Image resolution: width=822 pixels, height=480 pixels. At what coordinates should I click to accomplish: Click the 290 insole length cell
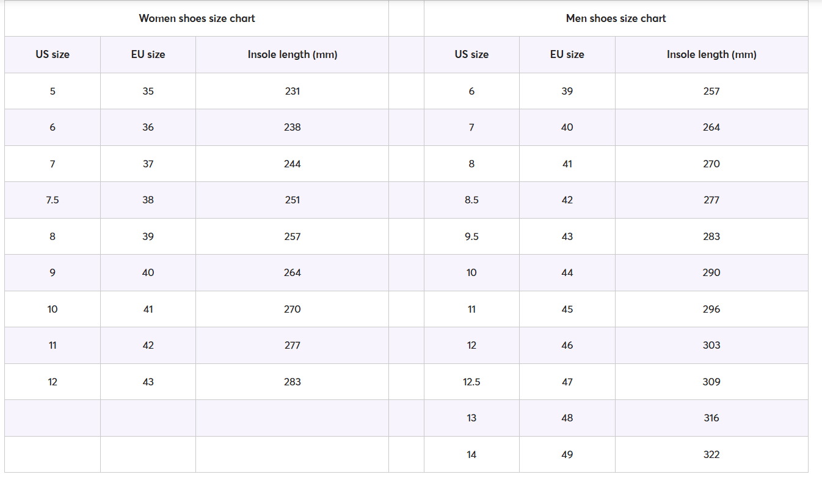pyautogui.click(x=711, y=272)
